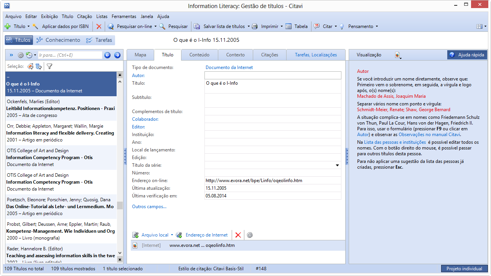Click the Aplicar dados por ISBN wand icon

click(x=35, y=26)
